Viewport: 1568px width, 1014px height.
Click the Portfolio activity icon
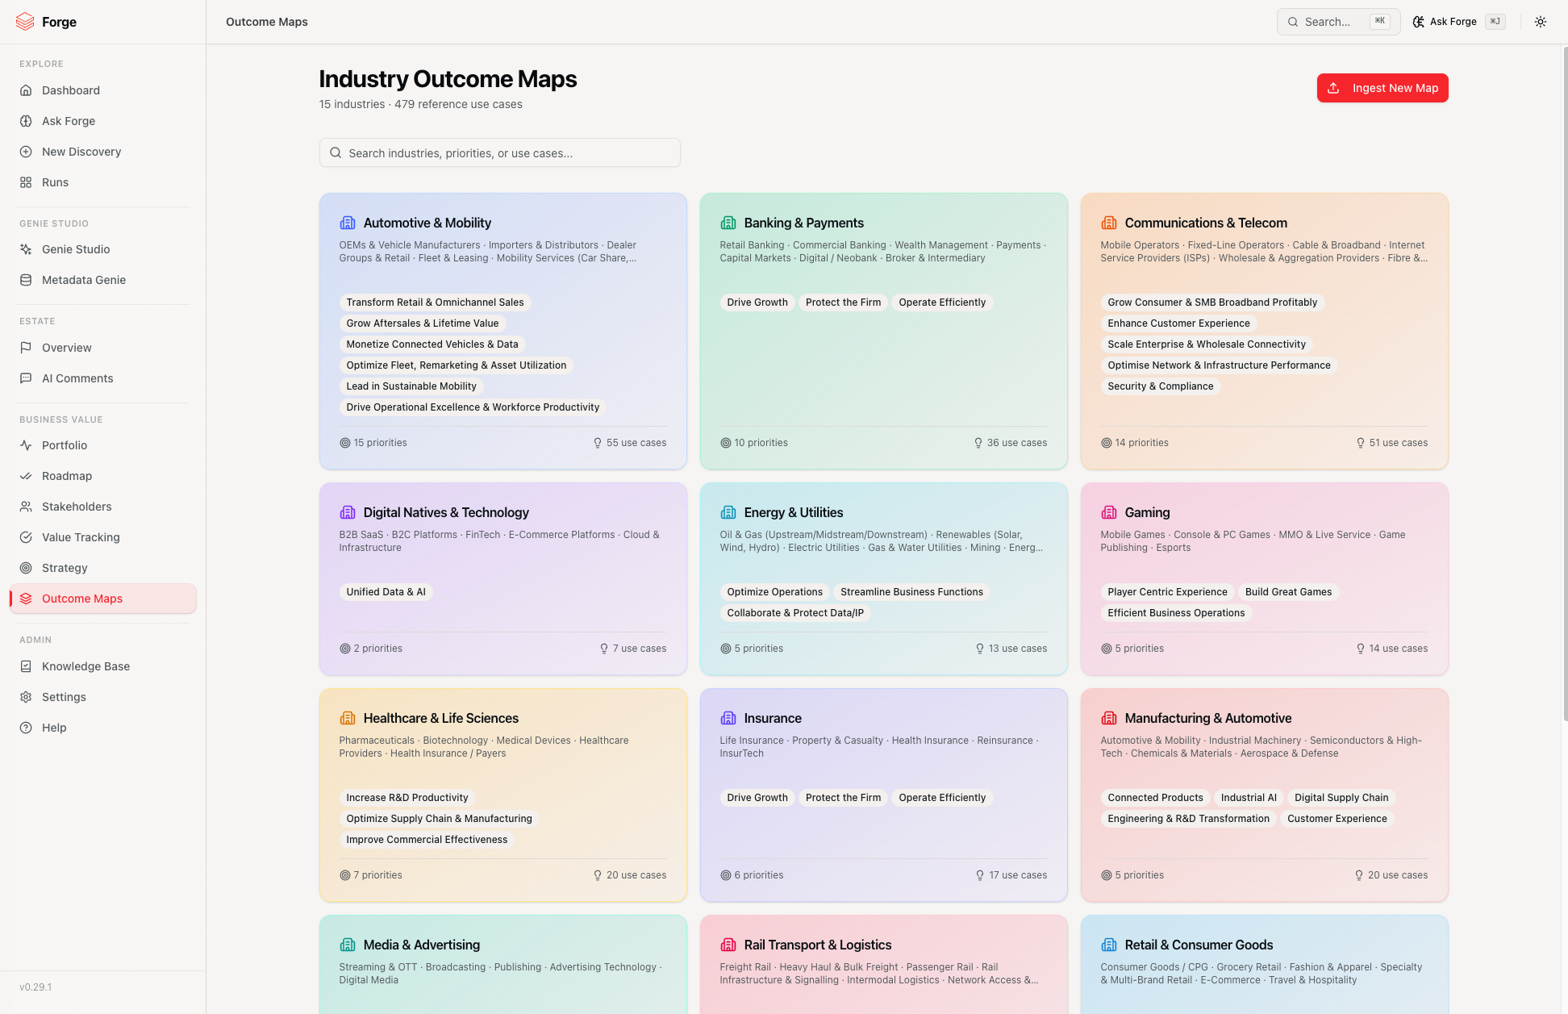[26, 445]
